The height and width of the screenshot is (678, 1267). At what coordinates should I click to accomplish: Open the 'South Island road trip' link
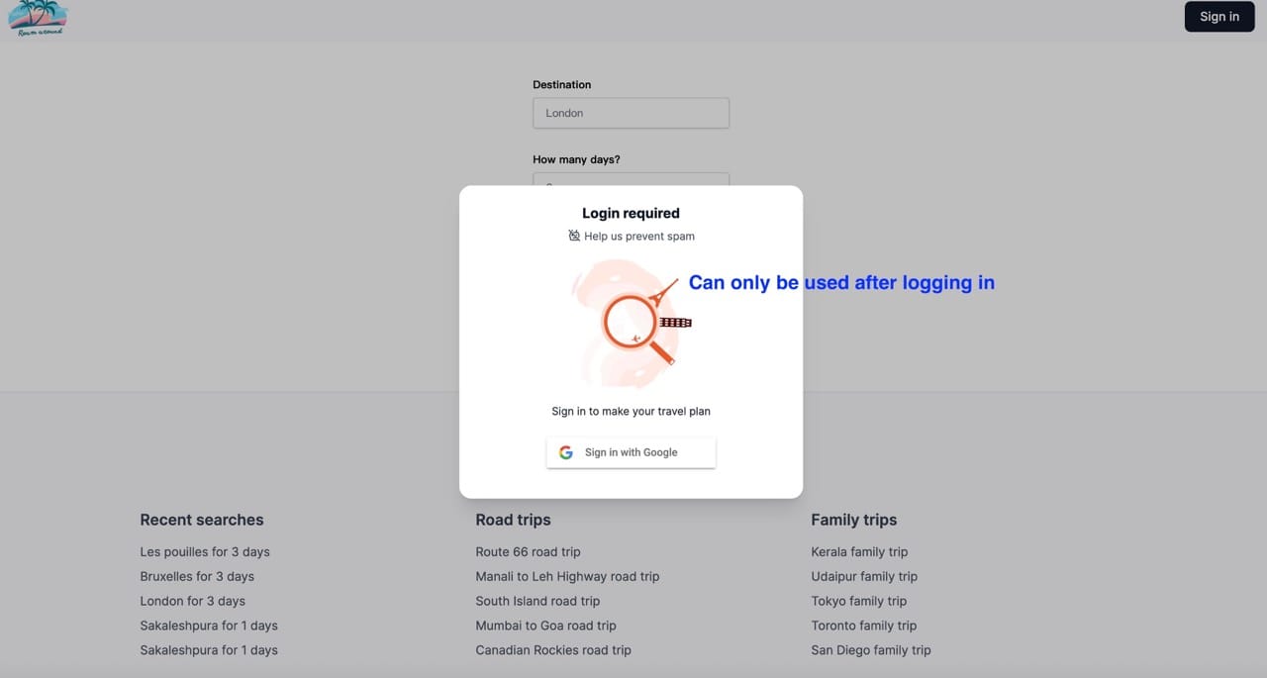click(537, 601)
